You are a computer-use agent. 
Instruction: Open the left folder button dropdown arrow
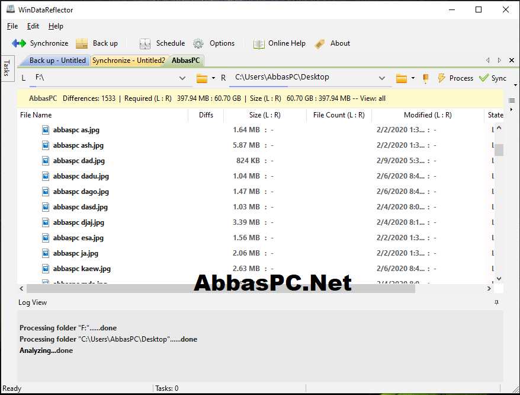pos(213,78)
